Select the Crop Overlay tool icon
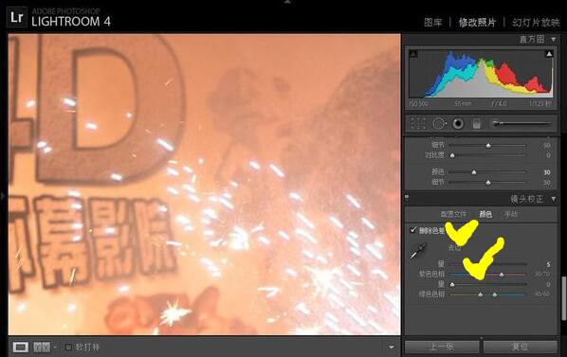Image resolution: width=567 pixels, height=357 pixels. (x=418, y=124)
